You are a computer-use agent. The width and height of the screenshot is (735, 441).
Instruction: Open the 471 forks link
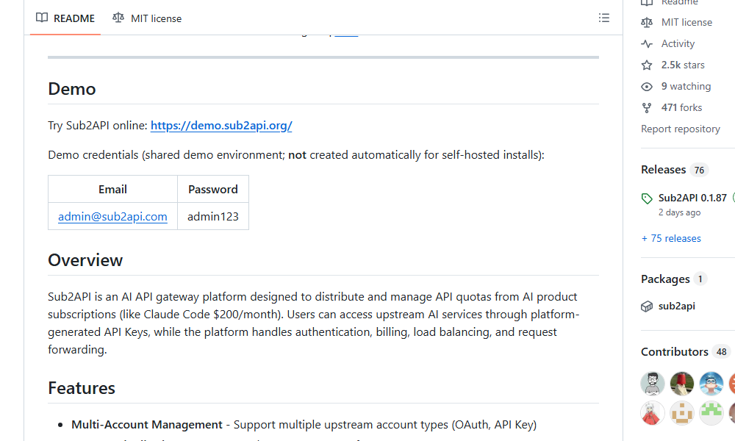coord(681,107)
